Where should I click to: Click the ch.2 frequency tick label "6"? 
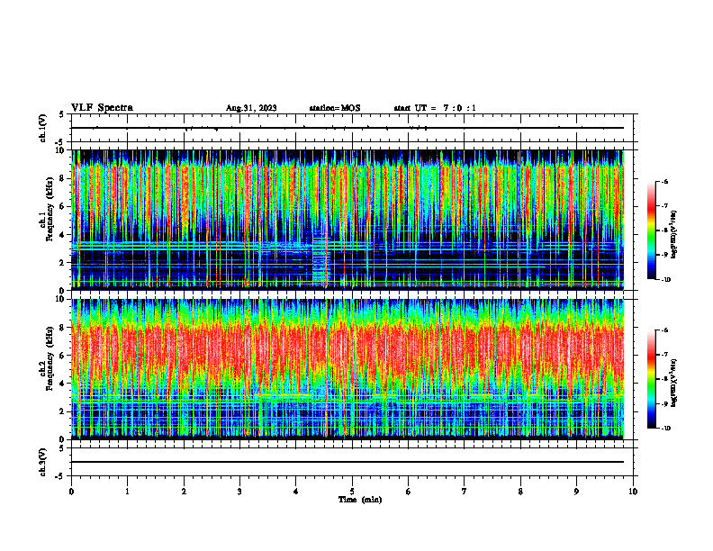(63, 356)
